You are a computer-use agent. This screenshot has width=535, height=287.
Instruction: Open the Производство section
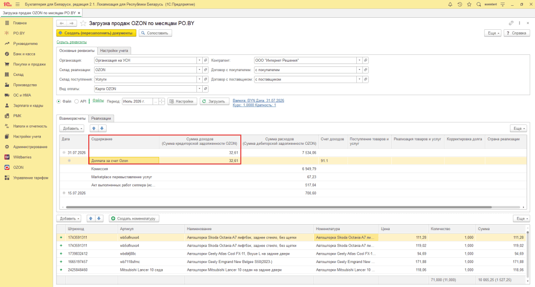[x=25, y=85]
